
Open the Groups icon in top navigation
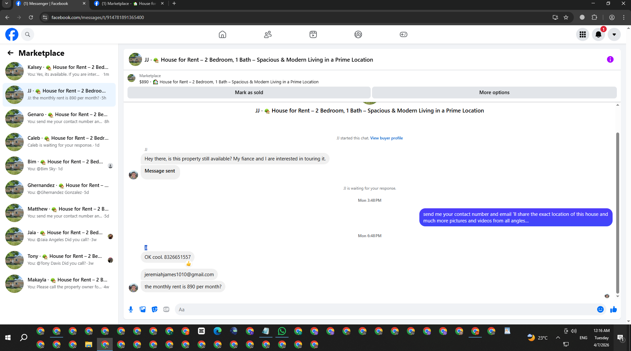click(358, 34)
